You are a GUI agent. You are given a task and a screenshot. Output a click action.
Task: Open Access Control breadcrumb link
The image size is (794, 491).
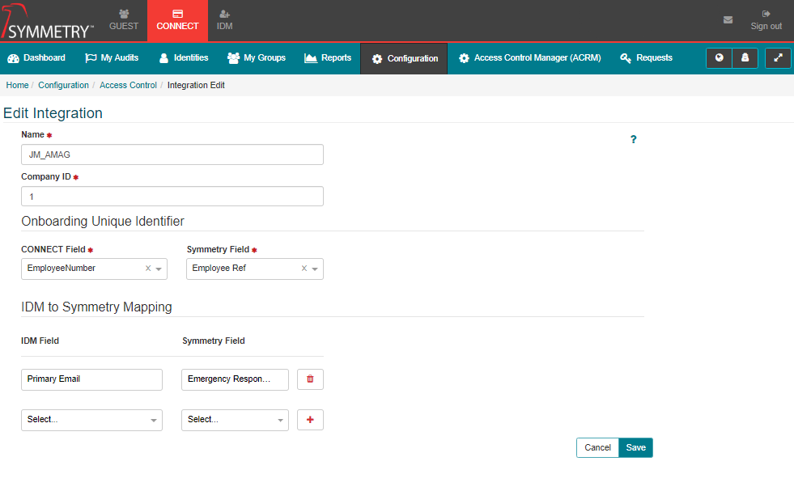[x=128, y=85]
